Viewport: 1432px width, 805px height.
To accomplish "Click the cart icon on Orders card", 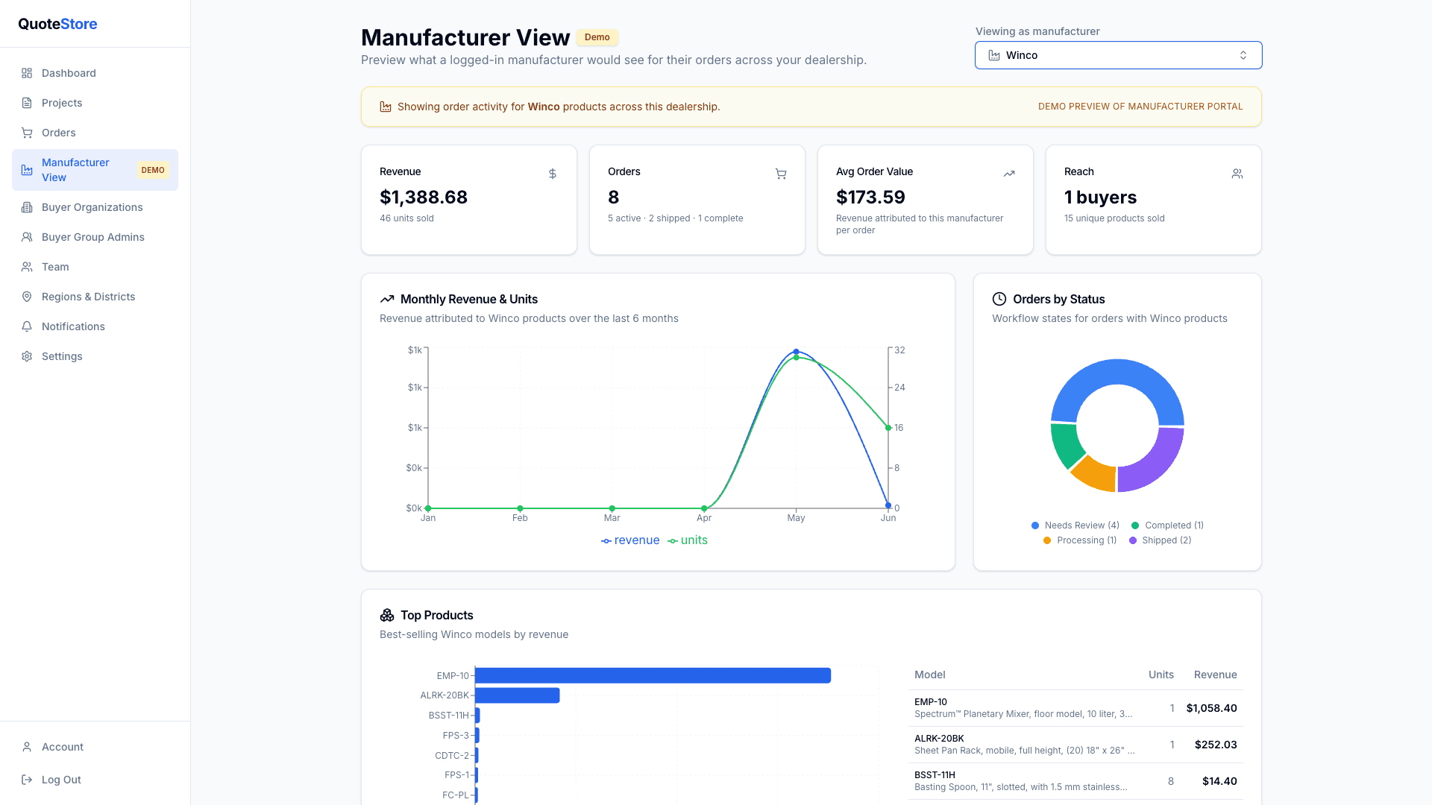I will [781, 174].
